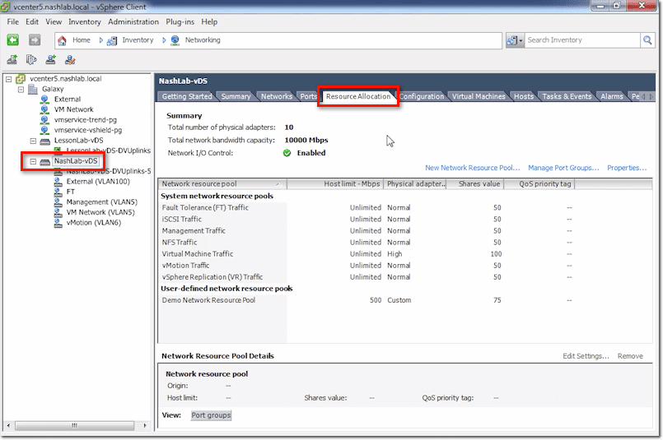
Task: Click the Galaxy datacenter icon
Action: point(33,89)
